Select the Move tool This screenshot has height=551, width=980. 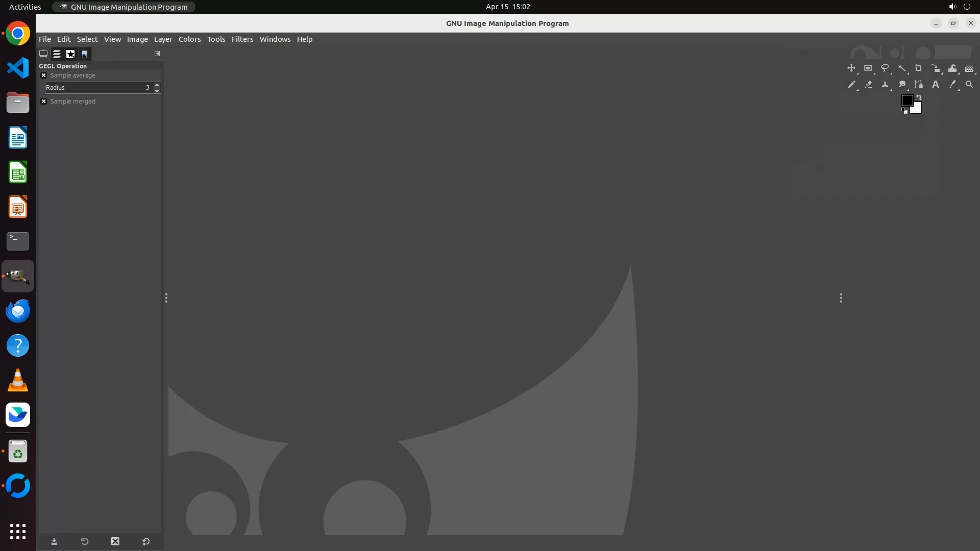[x=851, y=68]
